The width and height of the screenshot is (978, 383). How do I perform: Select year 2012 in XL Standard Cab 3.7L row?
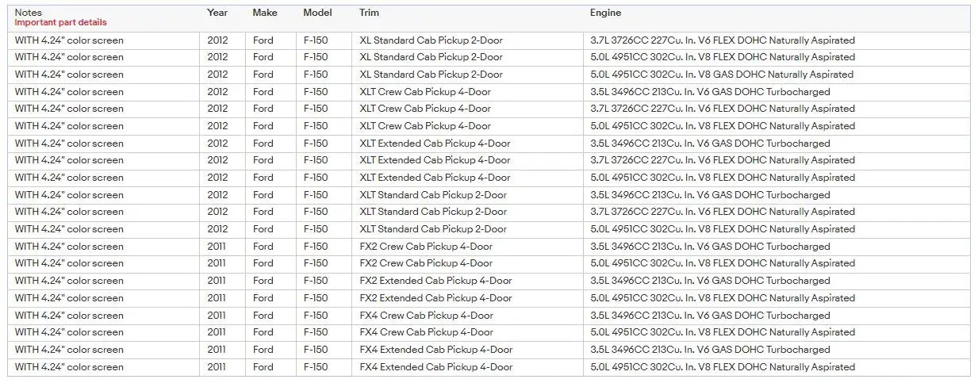click(x=217, y=40)
